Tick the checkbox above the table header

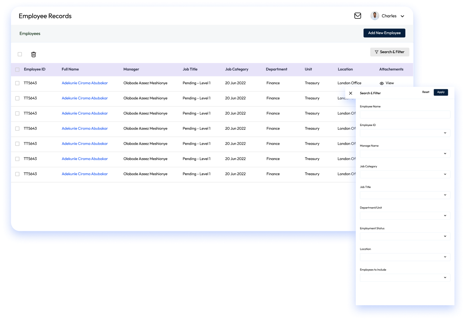tap(20, 54)
